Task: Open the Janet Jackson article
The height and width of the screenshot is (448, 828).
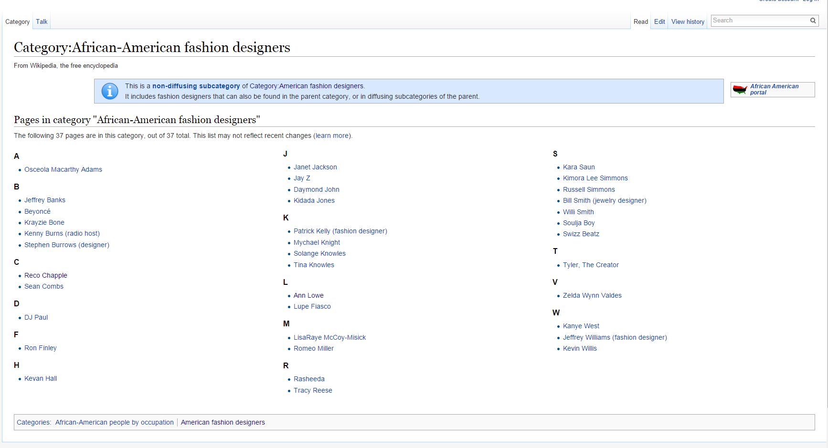Action: [x=315, y=167]
